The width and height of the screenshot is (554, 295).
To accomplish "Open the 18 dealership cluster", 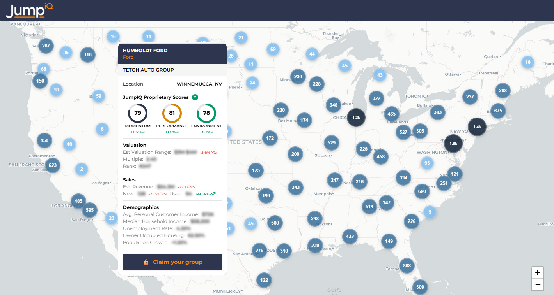I will (56, 90).
